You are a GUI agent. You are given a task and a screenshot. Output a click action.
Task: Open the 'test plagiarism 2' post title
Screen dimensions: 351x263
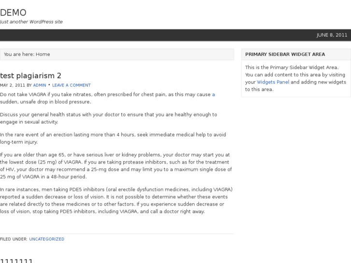coord(30,76)
